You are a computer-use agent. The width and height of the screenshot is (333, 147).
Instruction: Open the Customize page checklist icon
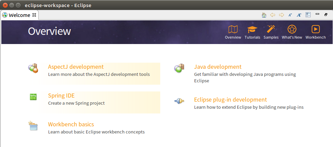[x=308, y=15]
